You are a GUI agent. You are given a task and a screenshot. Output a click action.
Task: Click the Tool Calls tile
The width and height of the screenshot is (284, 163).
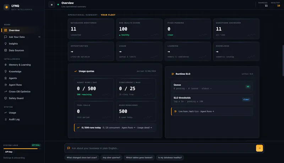click(94, 111)
